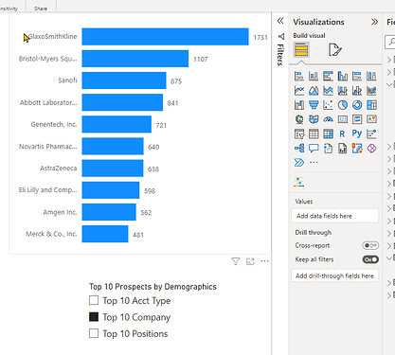Select the Q&A speech bubble visual
Screen dimensions: 395x355
click(x=314, y=148)
